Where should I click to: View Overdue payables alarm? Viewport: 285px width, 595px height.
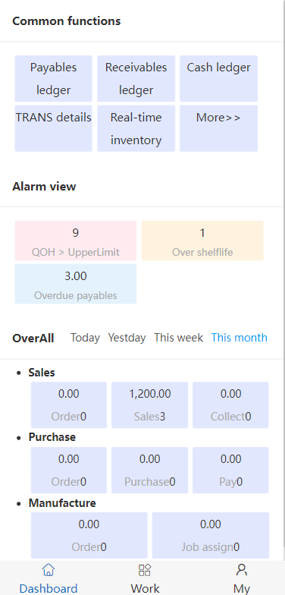click(76, 284)
